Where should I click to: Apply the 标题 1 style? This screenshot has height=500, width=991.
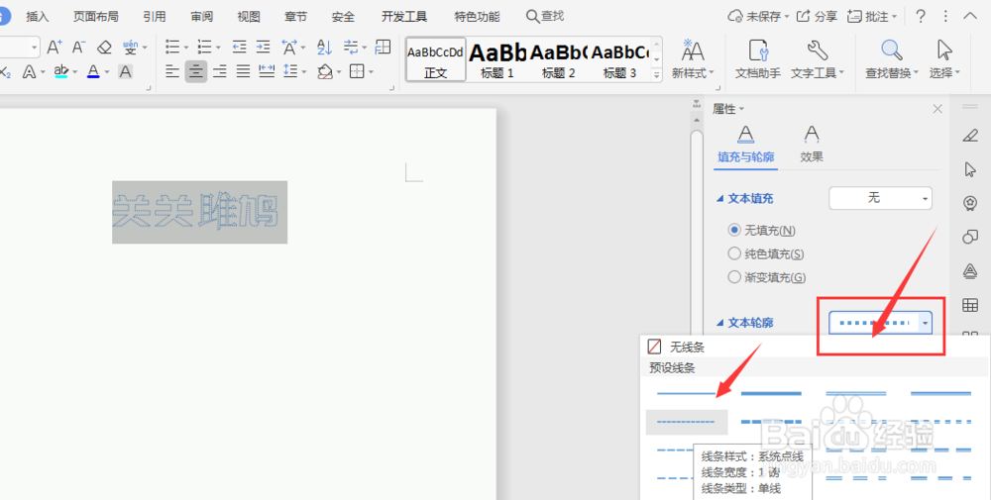[x=497, y=60]
